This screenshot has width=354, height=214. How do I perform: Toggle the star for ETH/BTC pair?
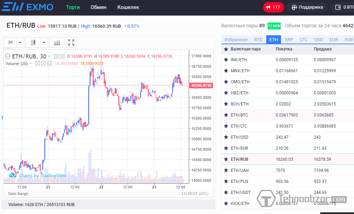click(226, 115)
